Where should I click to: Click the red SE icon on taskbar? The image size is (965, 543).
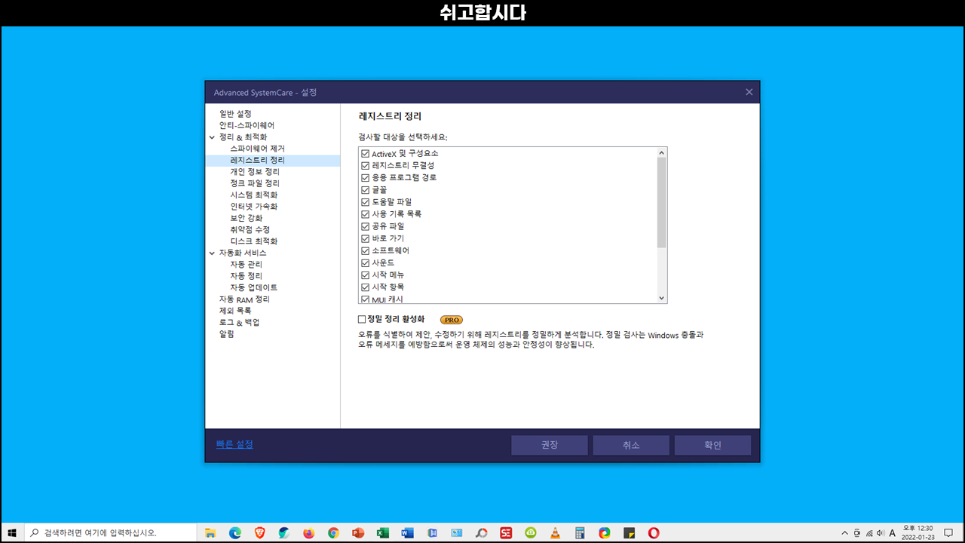506,532
